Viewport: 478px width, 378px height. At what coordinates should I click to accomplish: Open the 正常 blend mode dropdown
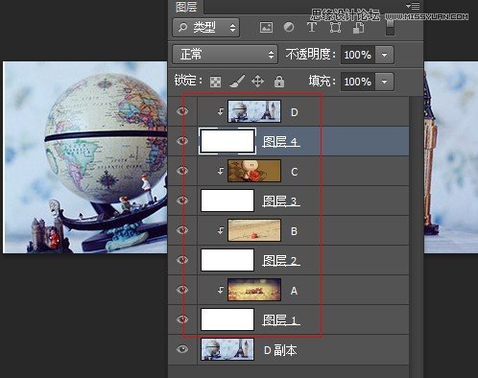225,55
